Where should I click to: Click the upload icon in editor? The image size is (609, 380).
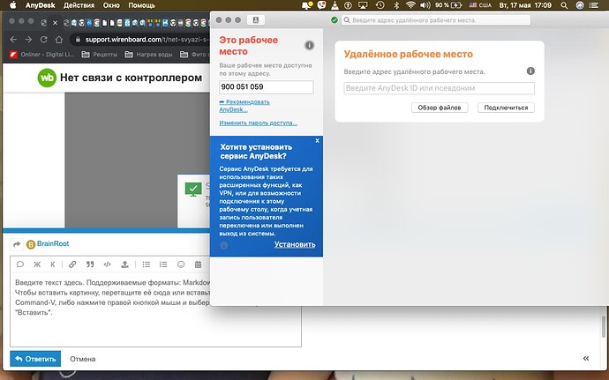coord(124,265)
